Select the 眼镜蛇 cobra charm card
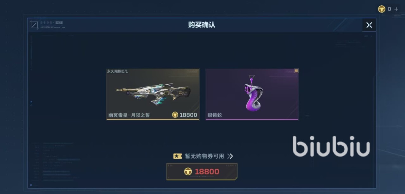Image resolution: width=405 pixels, height=194 pixels. tap(252, 94)
